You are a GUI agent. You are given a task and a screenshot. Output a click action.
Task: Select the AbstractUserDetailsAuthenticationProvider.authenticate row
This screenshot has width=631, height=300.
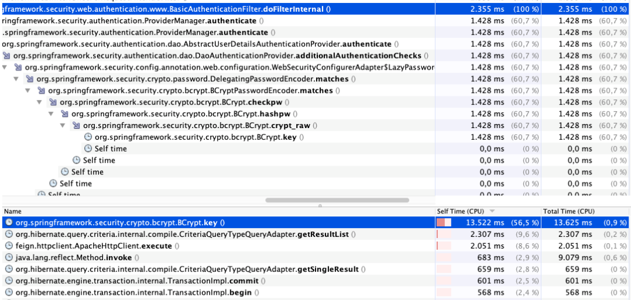pos(315,44)
